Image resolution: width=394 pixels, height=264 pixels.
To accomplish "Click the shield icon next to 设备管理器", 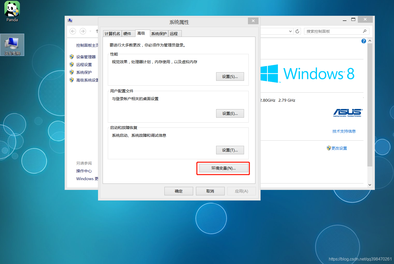I will pos(72,57).
